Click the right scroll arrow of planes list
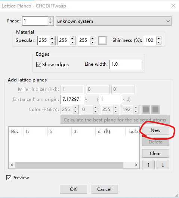Screen dimensions: 179x198 [136, 165]
